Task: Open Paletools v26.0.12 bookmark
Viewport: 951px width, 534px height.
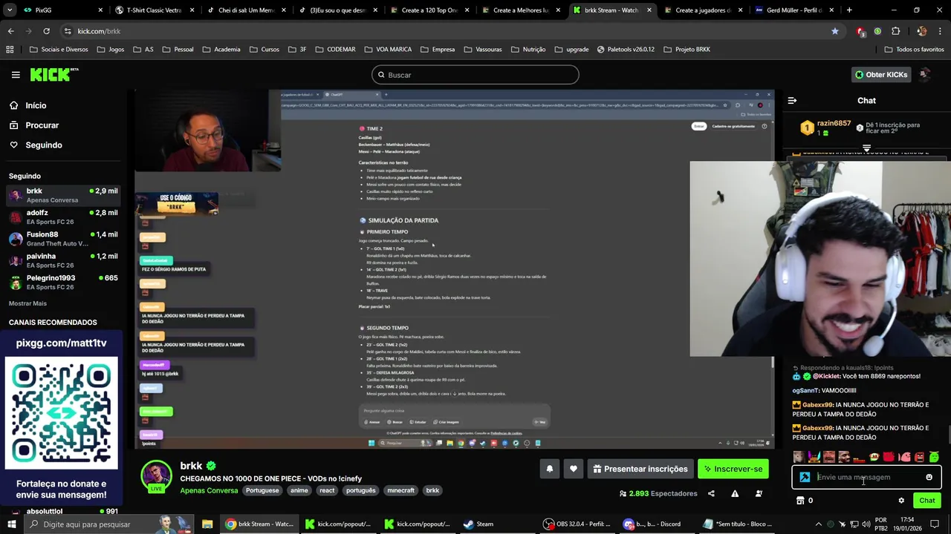Action: click(626, 50)
